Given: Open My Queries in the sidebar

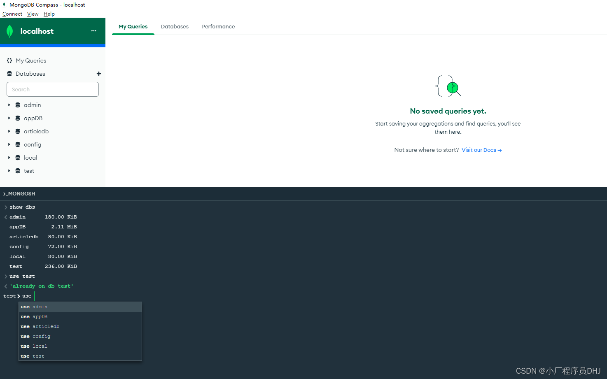Looking at the screenshot, I should [x=31, y=60].
